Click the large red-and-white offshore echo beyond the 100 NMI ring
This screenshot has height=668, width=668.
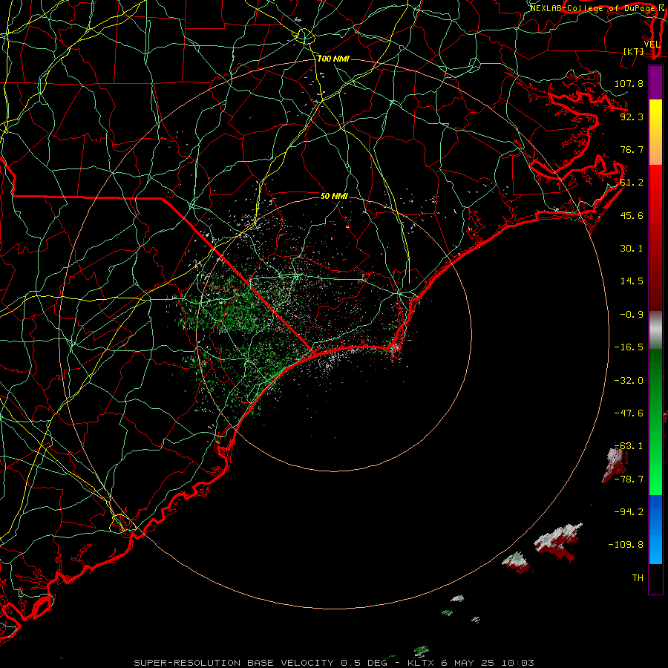pyautogui.click(x=558, y=541)
